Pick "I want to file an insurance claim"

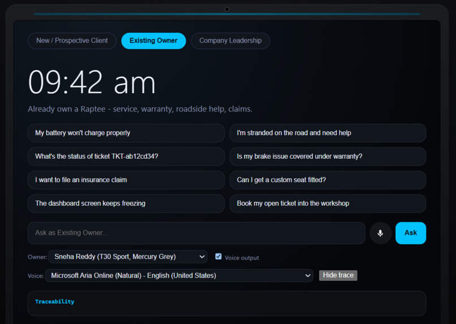click(x=126, y=180)
